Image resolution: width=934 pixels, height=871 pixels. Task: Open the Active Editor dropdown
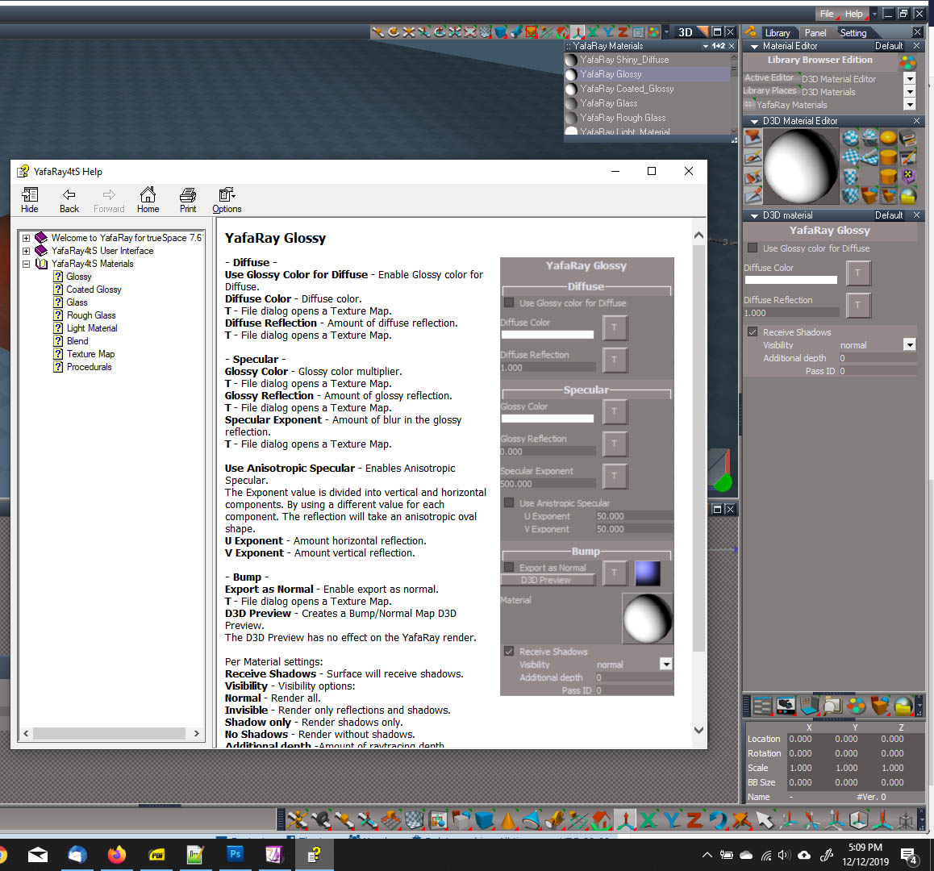(910, 78)
